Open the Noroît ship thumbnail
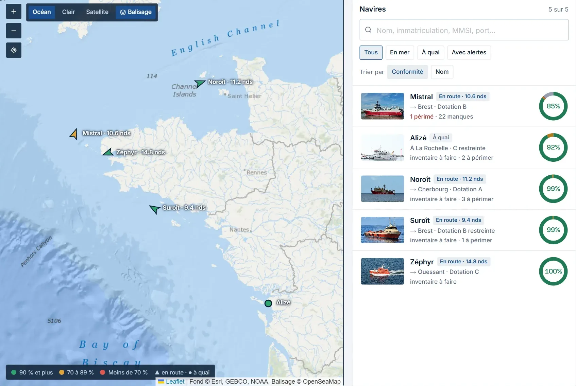576x386 pixels. (383, 189)
